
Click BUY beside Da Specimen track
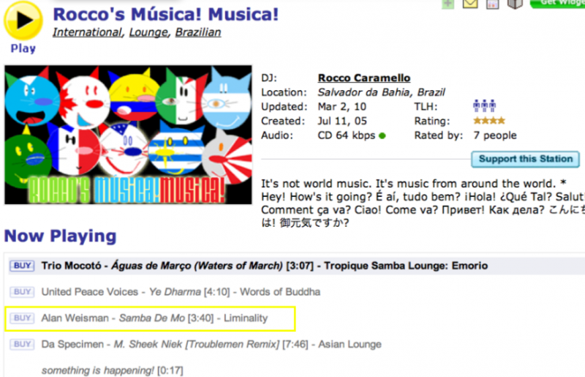click(23, 344)
